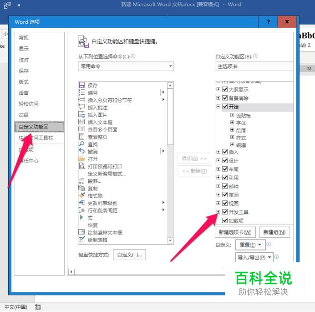Click the help question mark in Word 选项
The width and height of the screenshot is (315, 312).
[x=268, y=22]
